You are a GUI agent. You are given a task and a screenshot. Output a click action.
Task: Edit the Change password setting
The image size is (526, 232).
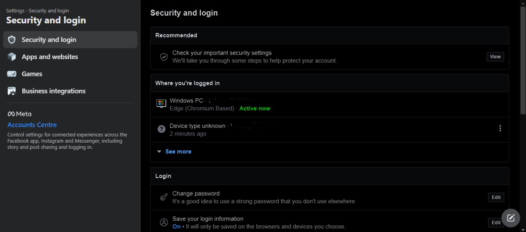pyautogui.click(x=496, y=197)
